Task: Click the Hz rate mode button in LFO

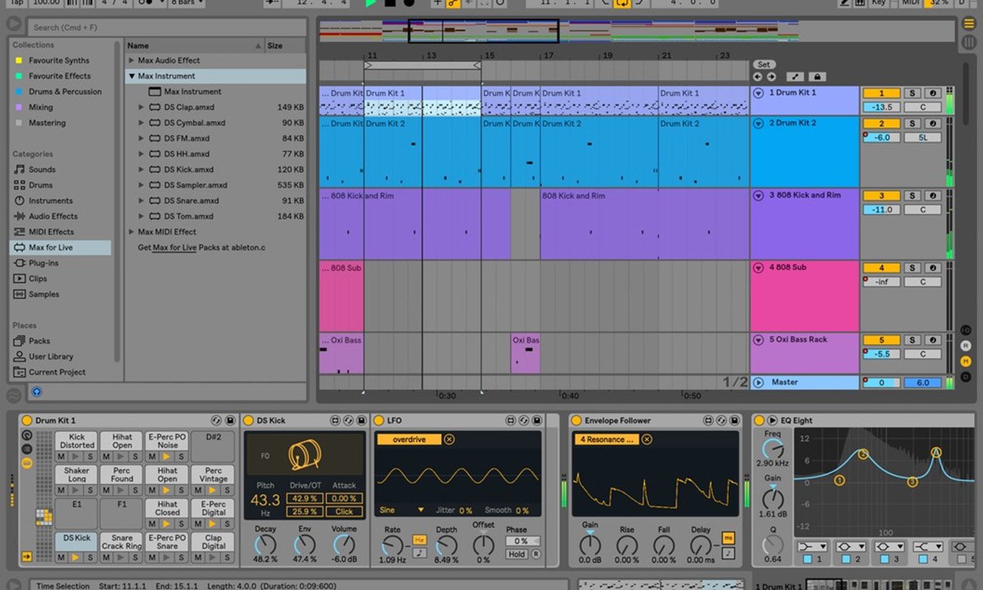Action: pos(418,540)
